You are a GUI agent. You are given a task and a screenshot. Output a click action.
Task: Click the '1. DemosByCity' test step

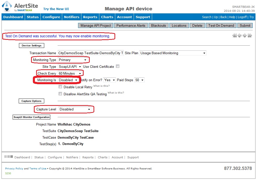pos(71,144)
